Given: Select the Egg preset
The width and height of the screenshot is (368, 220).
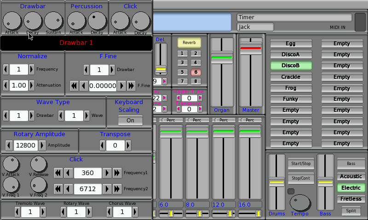Looking at the screenshot, I should (x=291, y=44).
